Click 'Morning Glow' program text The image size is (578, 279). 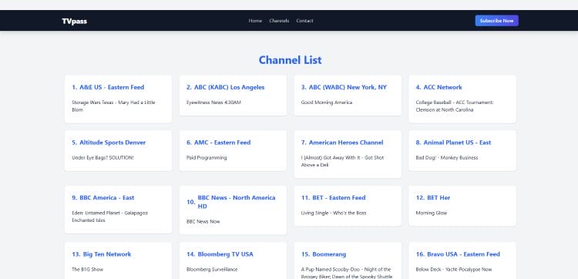tap(432, 213)
